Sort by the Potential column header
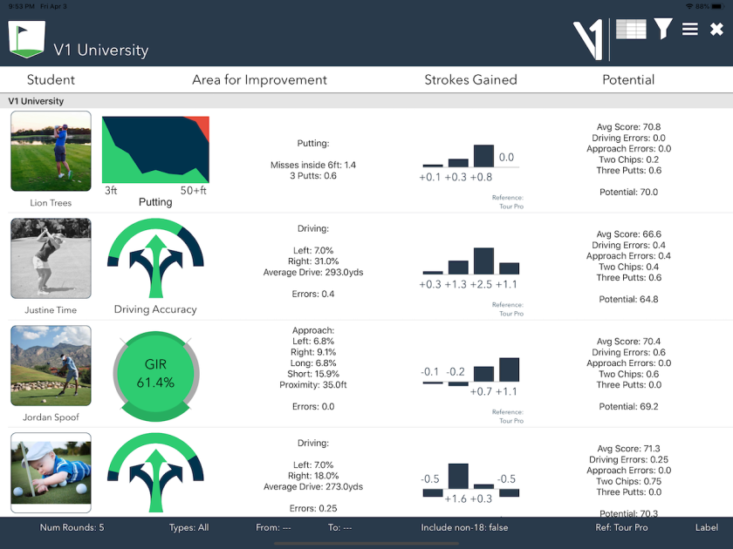The height and width of the screenshot is (549, 733). [x=628, y=80]
